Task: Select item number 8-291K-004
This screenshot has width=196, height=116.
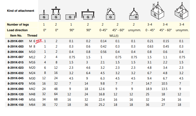Action: pyautogui.click(x=15, y=52)
